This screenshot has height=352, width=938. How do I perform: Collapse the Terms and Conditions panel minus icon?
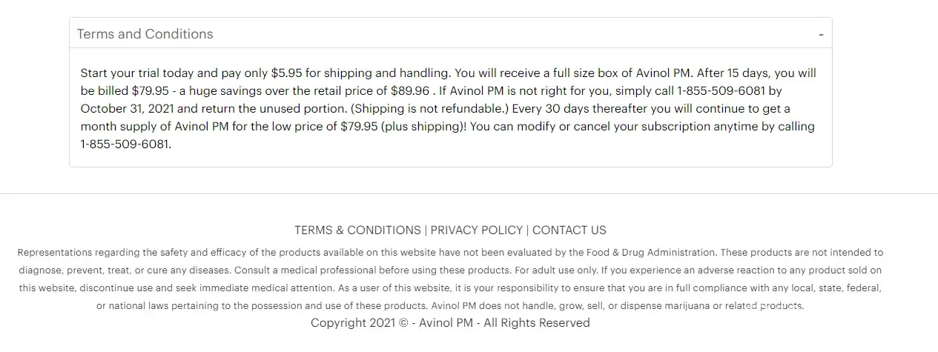821,34
